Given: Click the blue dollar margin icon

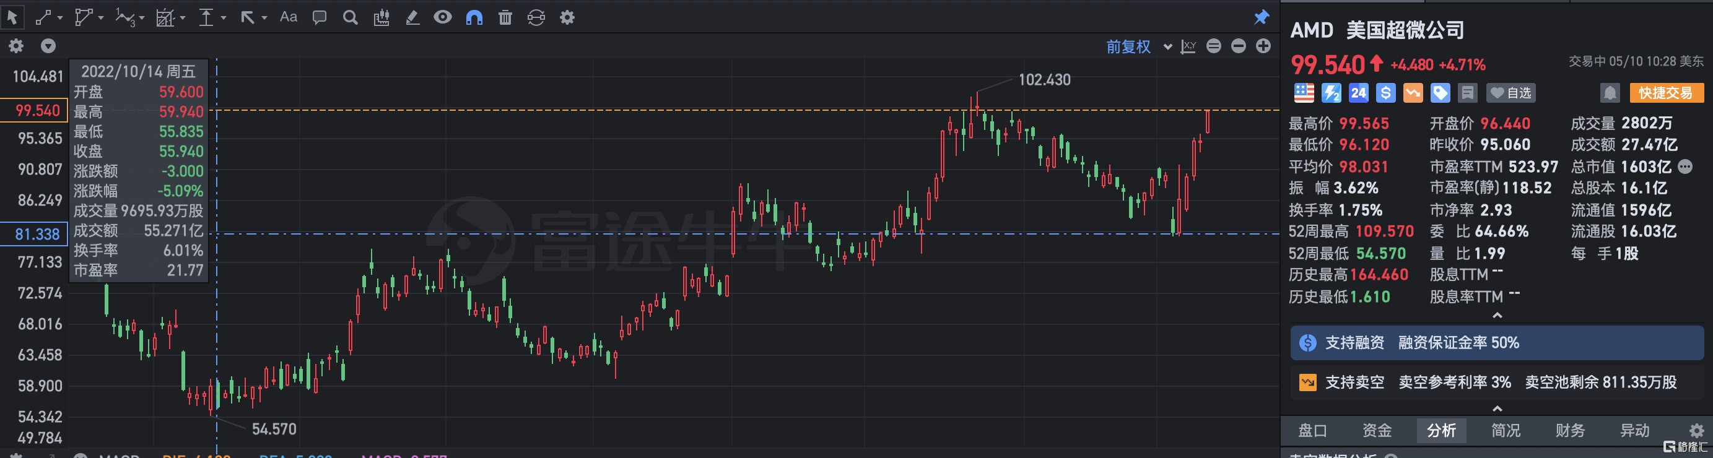Looking at the screenshot, I should click(1386, 93).
